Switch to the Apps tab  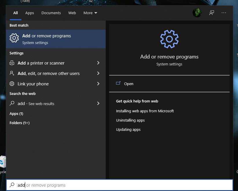click(x=30, y=13)
